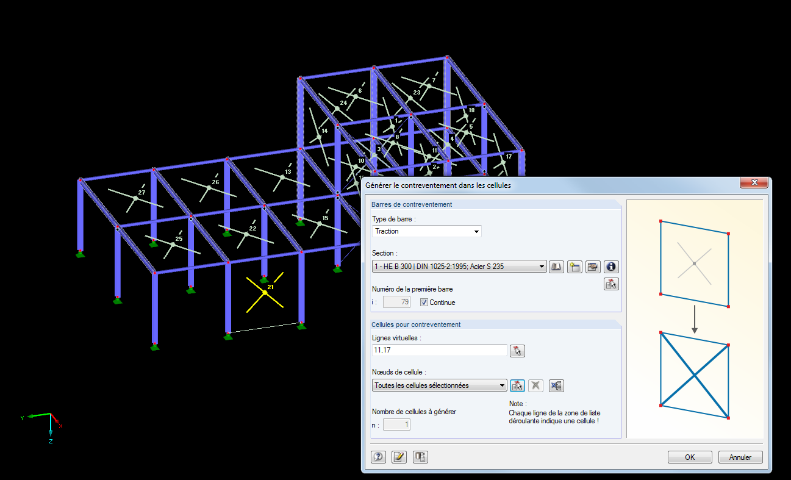Uncheck the Continue checkbox
Image resolution: width=791 pixels, height=480 pixels.
(x=424, y=303)
